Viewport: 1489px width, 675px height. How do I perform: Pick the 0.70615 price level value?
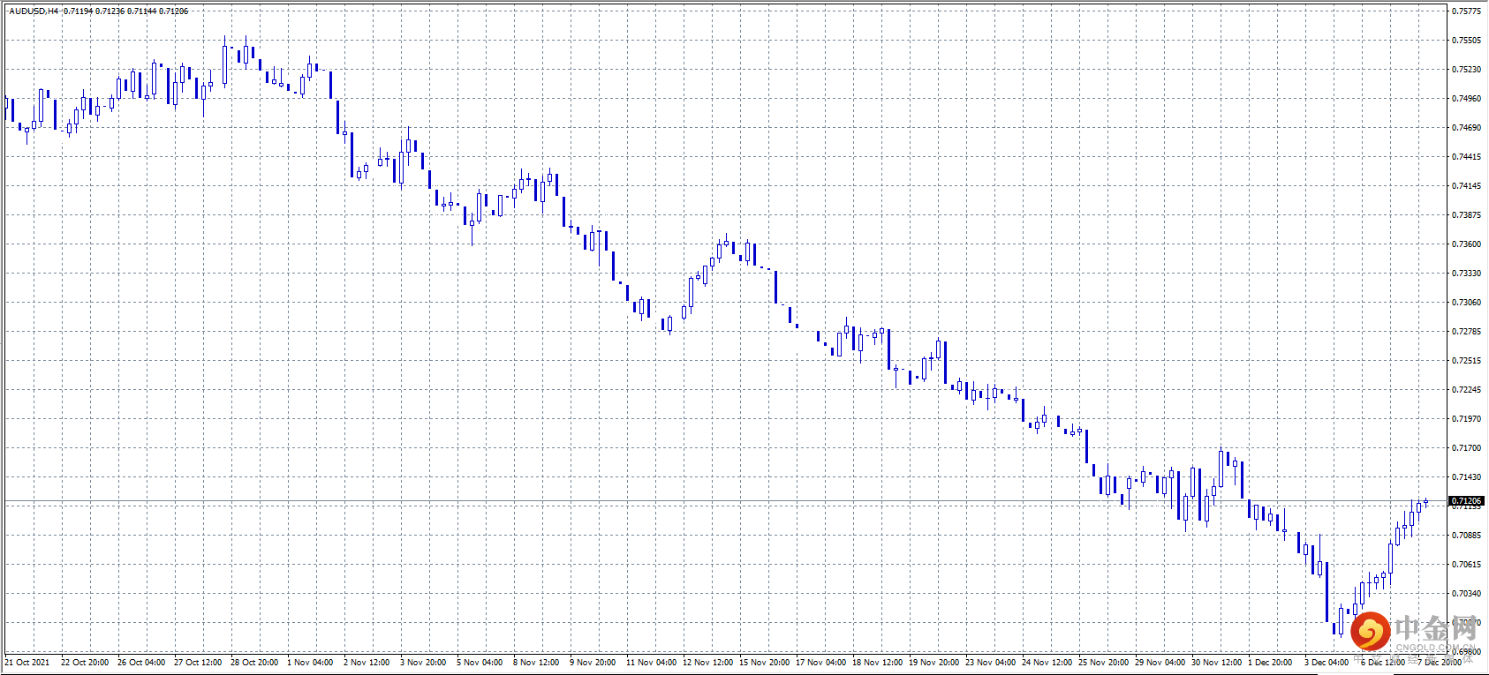coord(1466,565)
